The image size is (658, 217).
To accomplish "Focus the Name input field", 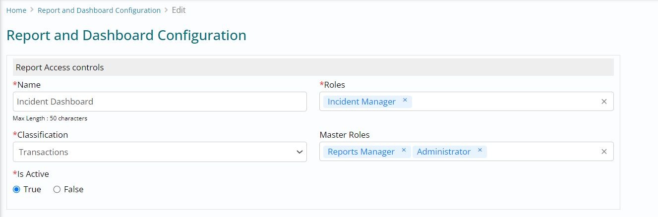I will click(x=160, y=102).
